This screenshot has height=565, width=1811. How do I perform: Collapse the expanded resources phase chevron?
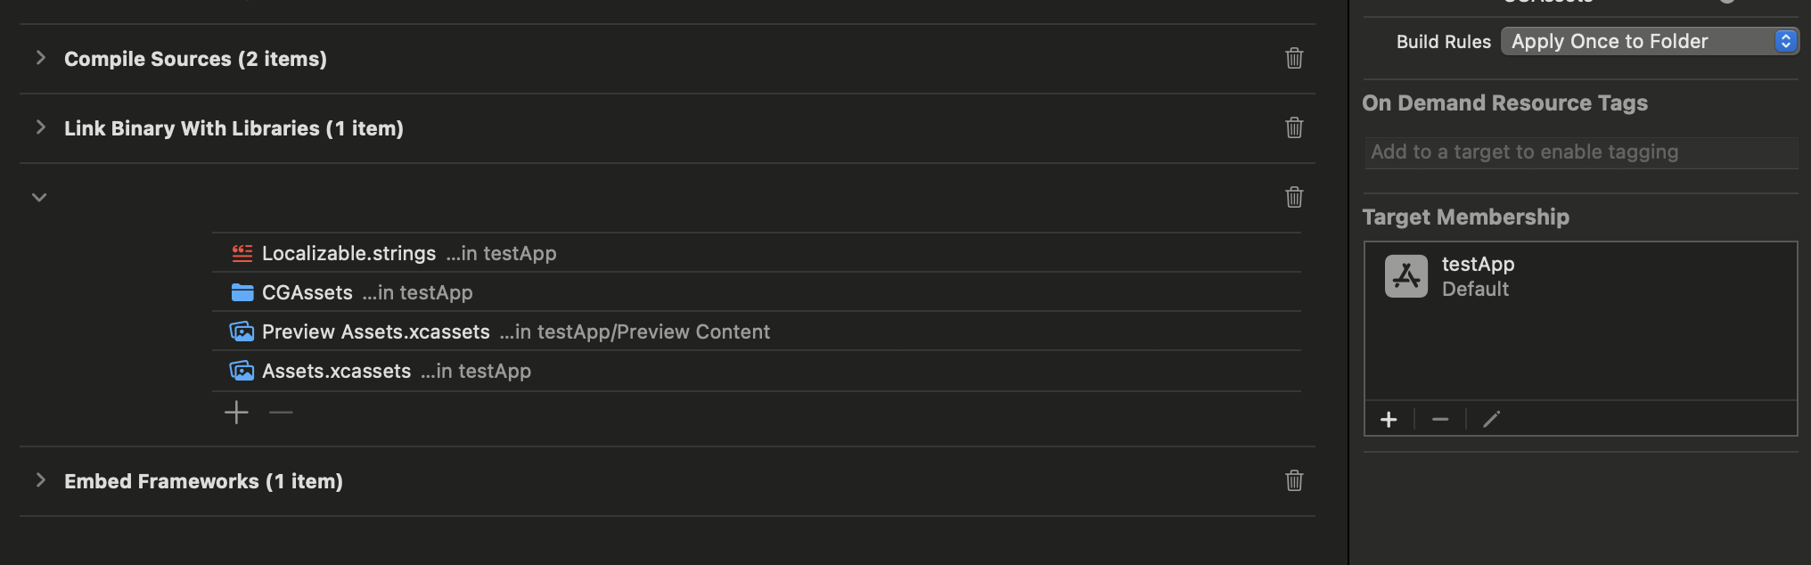tap(39, 197)
